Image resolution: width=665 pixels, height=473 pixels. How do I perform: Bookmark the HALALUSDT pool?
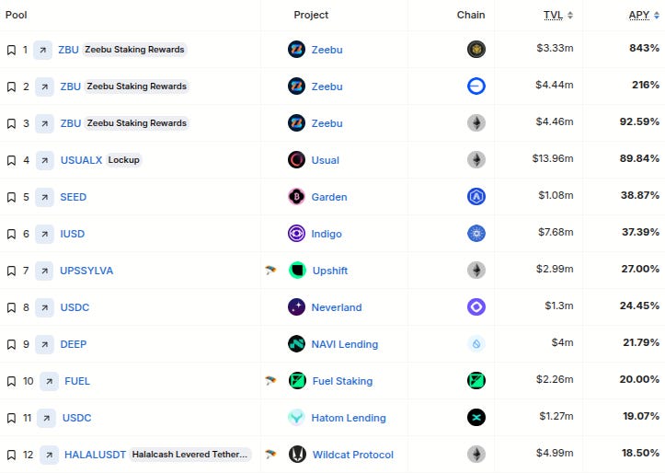coord(11,455)
